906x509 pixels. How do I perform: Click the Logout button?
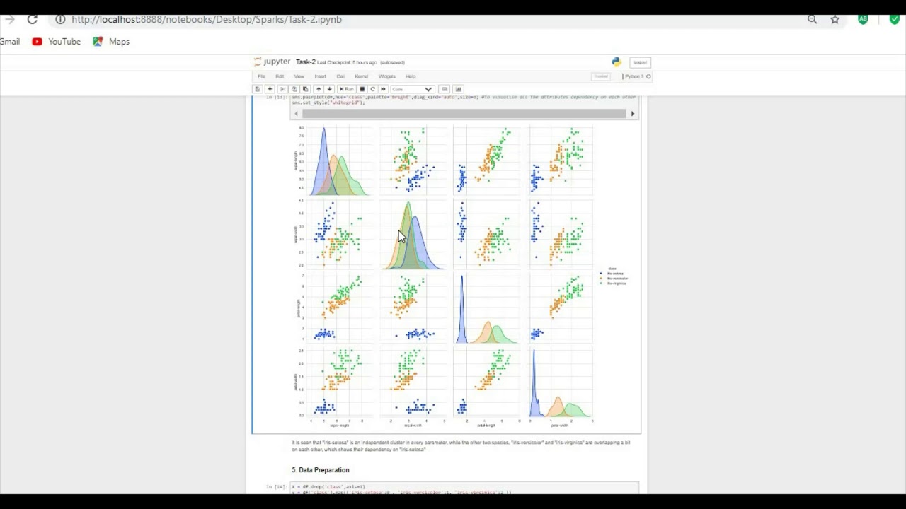click(640, 62)
